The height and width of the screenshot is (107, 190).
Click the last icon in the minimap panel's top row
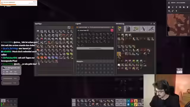(x=187, y=7)
